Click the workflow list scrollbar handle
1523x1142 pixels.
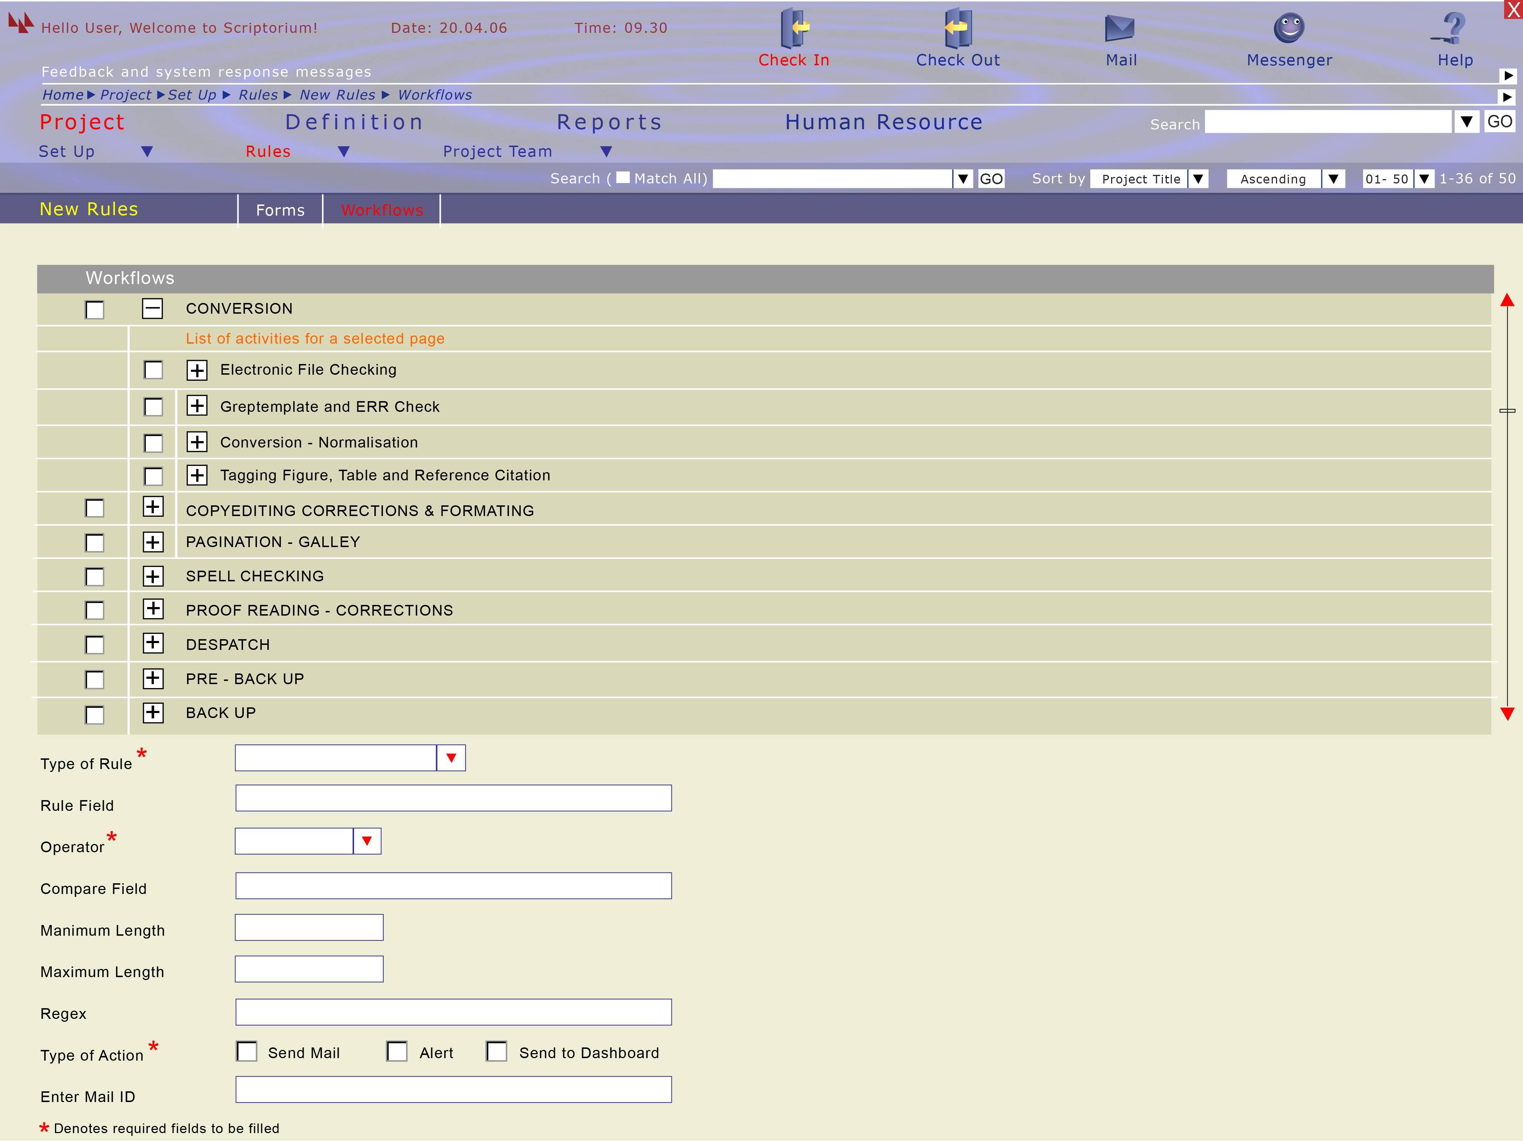coord(1507,410)
